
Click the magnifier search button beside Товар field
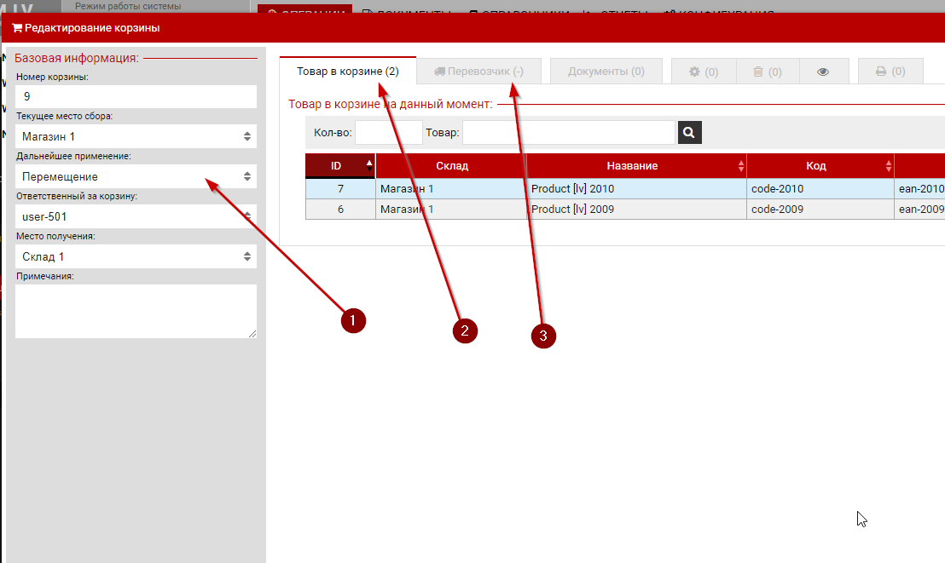(689, 132)
